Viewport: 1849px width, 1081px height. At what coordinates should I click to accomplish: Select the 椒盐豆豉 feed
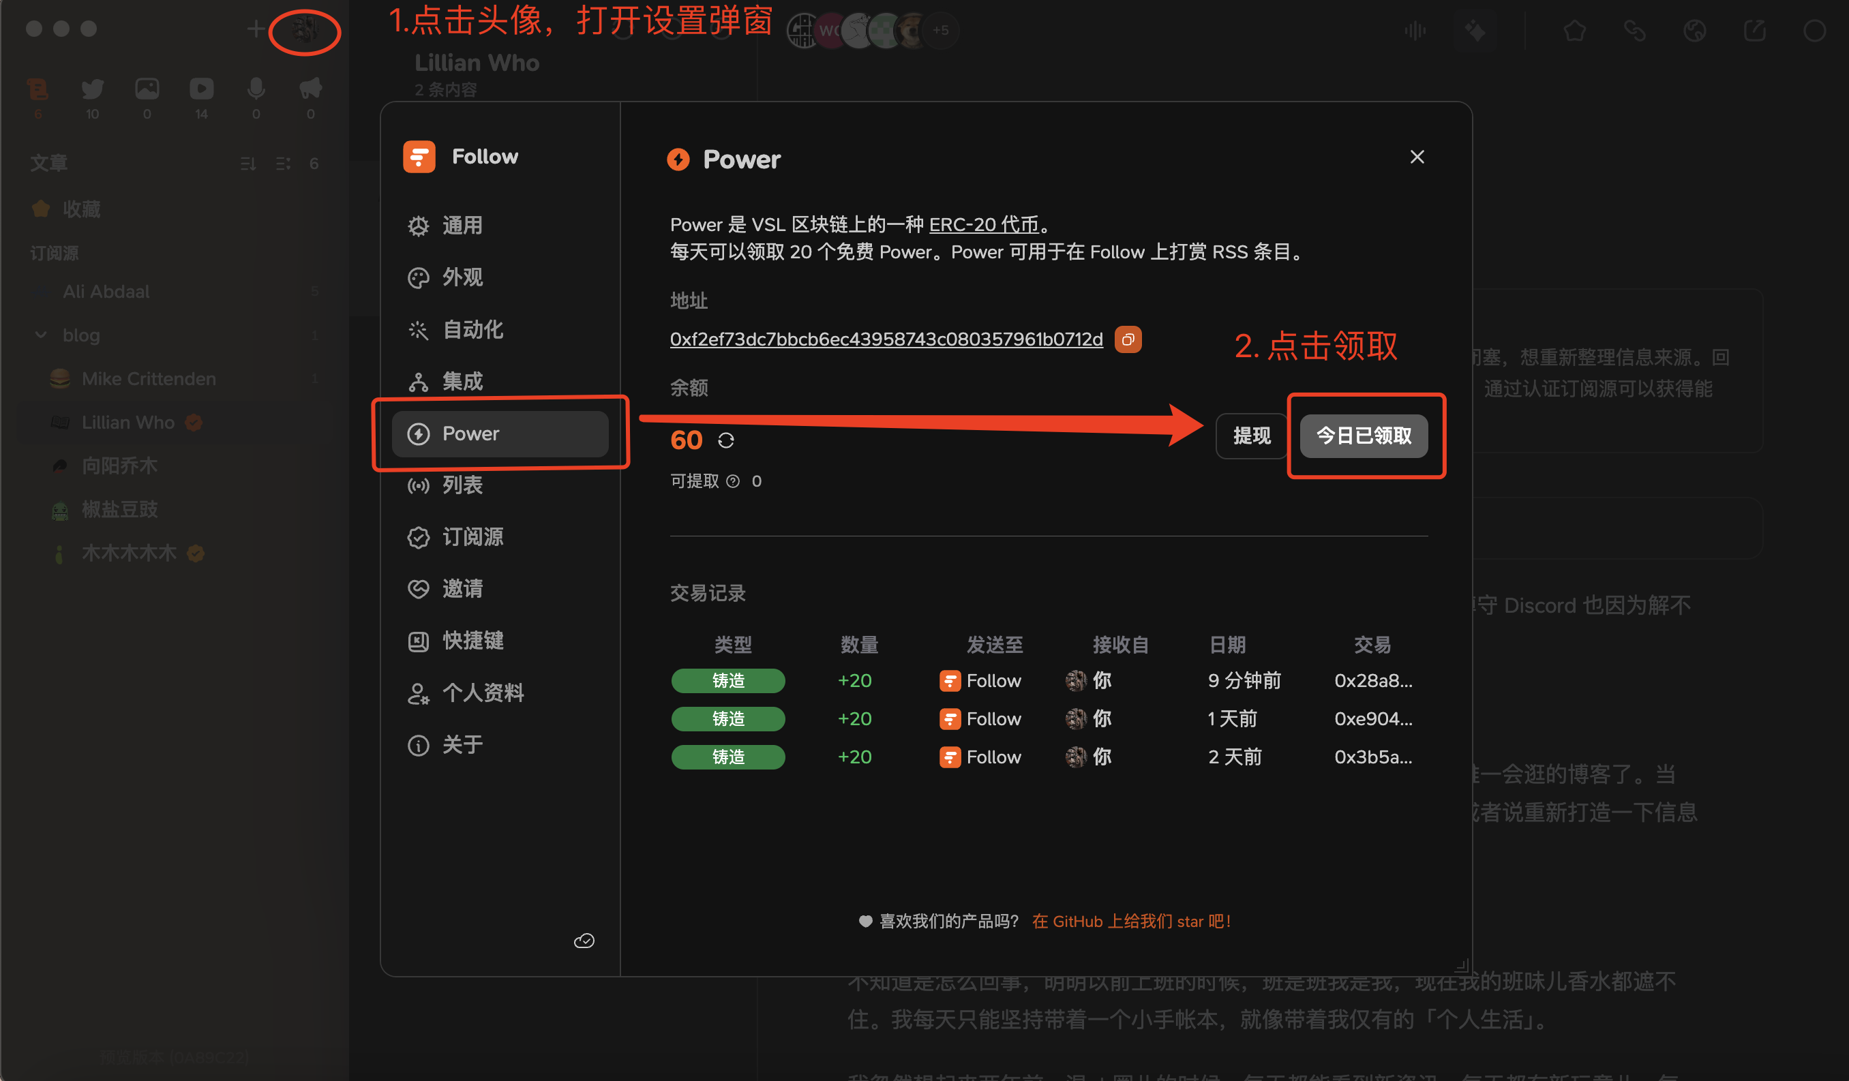tap(175, 509)
